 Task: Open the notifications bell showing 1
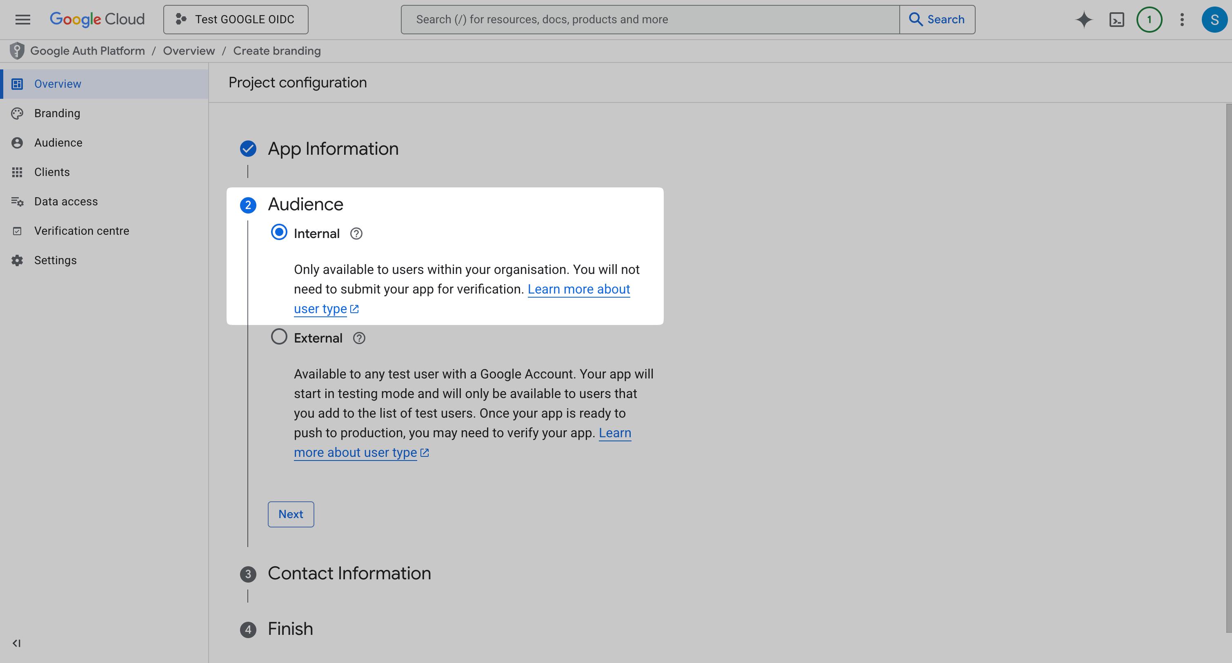[1149, 19]
